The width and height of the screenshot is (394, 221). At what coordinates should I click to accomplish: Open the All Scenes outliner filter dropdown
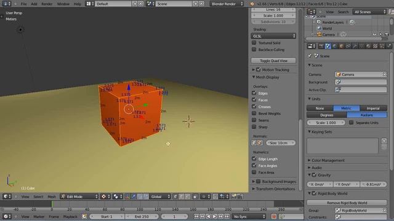(x=369, y=12)
